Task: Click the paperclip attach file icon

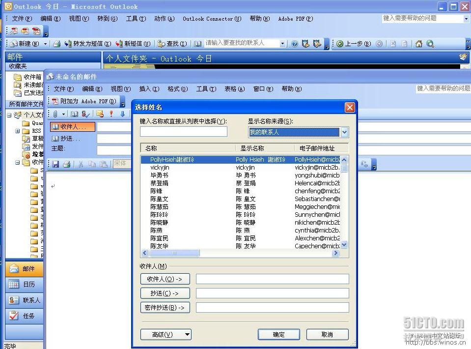Action: [55, 114]
